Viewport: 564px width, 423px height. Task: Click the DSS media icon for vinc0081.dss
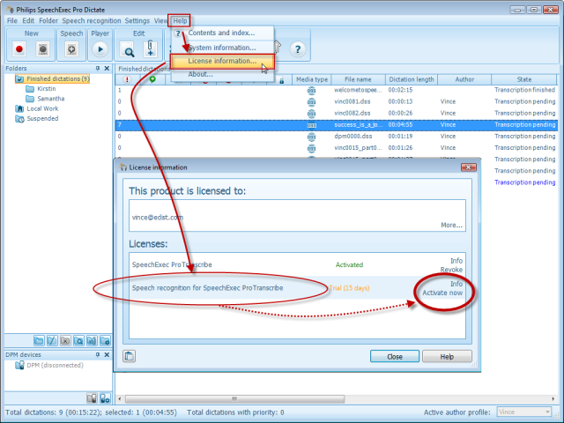[311, 102]
